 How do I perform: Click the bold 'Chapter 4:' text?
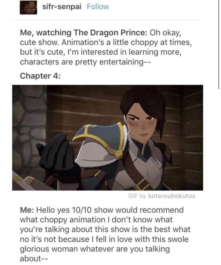pyautogui.click(x=40, y=76)
